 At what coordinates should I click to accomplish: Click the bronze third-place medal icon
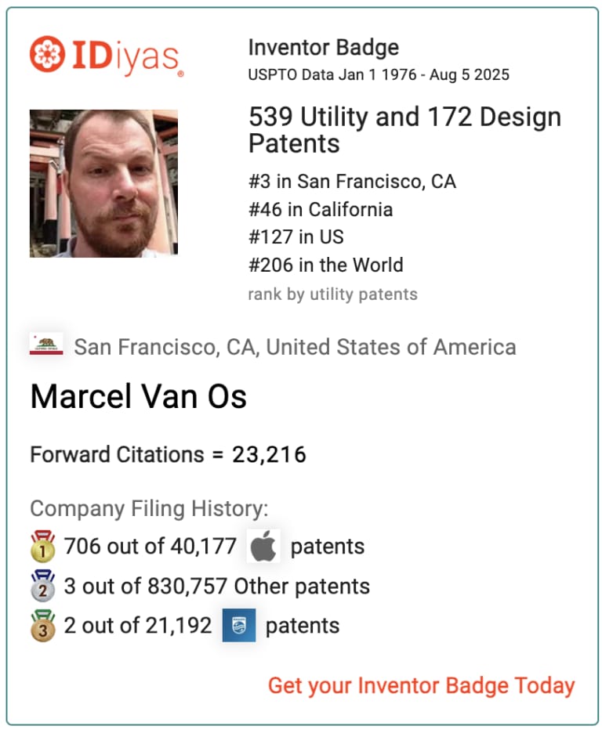point(43,626)
